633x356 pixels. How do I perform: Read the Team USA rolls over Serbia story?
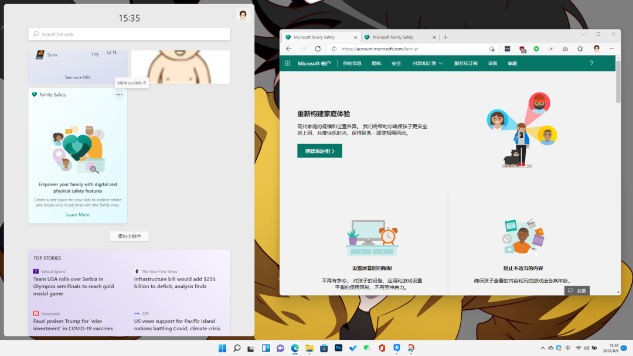pyautogui.click(x=73, y=286)
